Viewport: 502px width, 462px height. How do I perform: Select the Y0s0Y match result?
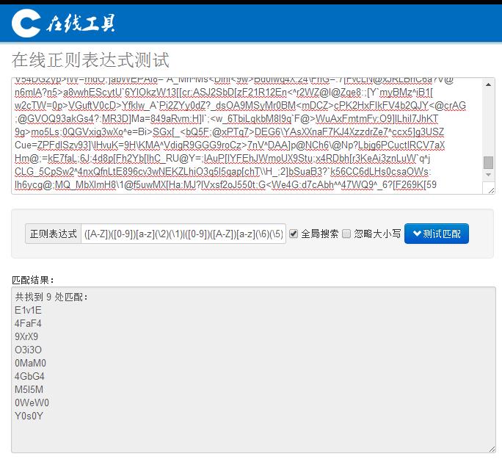[x=29, y=416]
